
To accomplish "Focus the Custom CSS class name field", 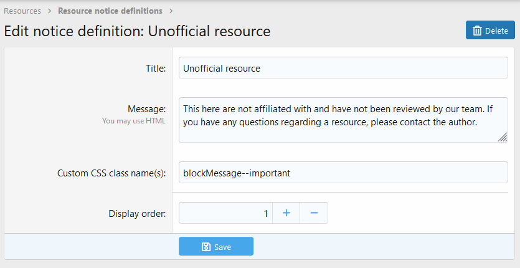I will (x=343, y=173).
